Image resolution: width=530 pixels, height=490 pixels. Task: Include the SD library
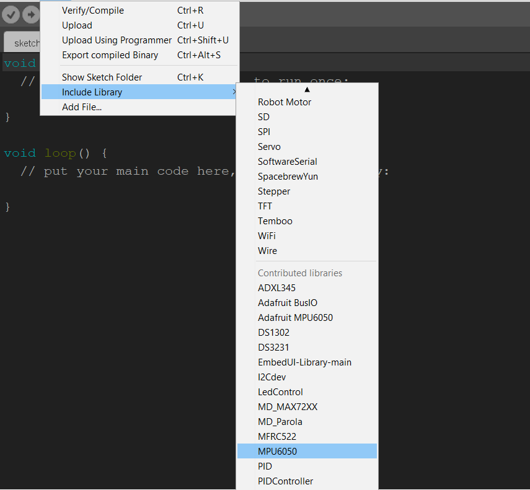pos(307,117)
